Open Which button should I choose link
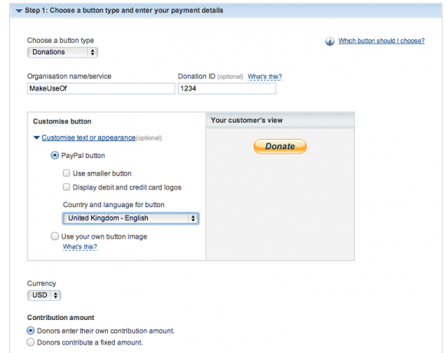Image resolution: width=446 pixels, height=353 pixels. coord(382,41)
